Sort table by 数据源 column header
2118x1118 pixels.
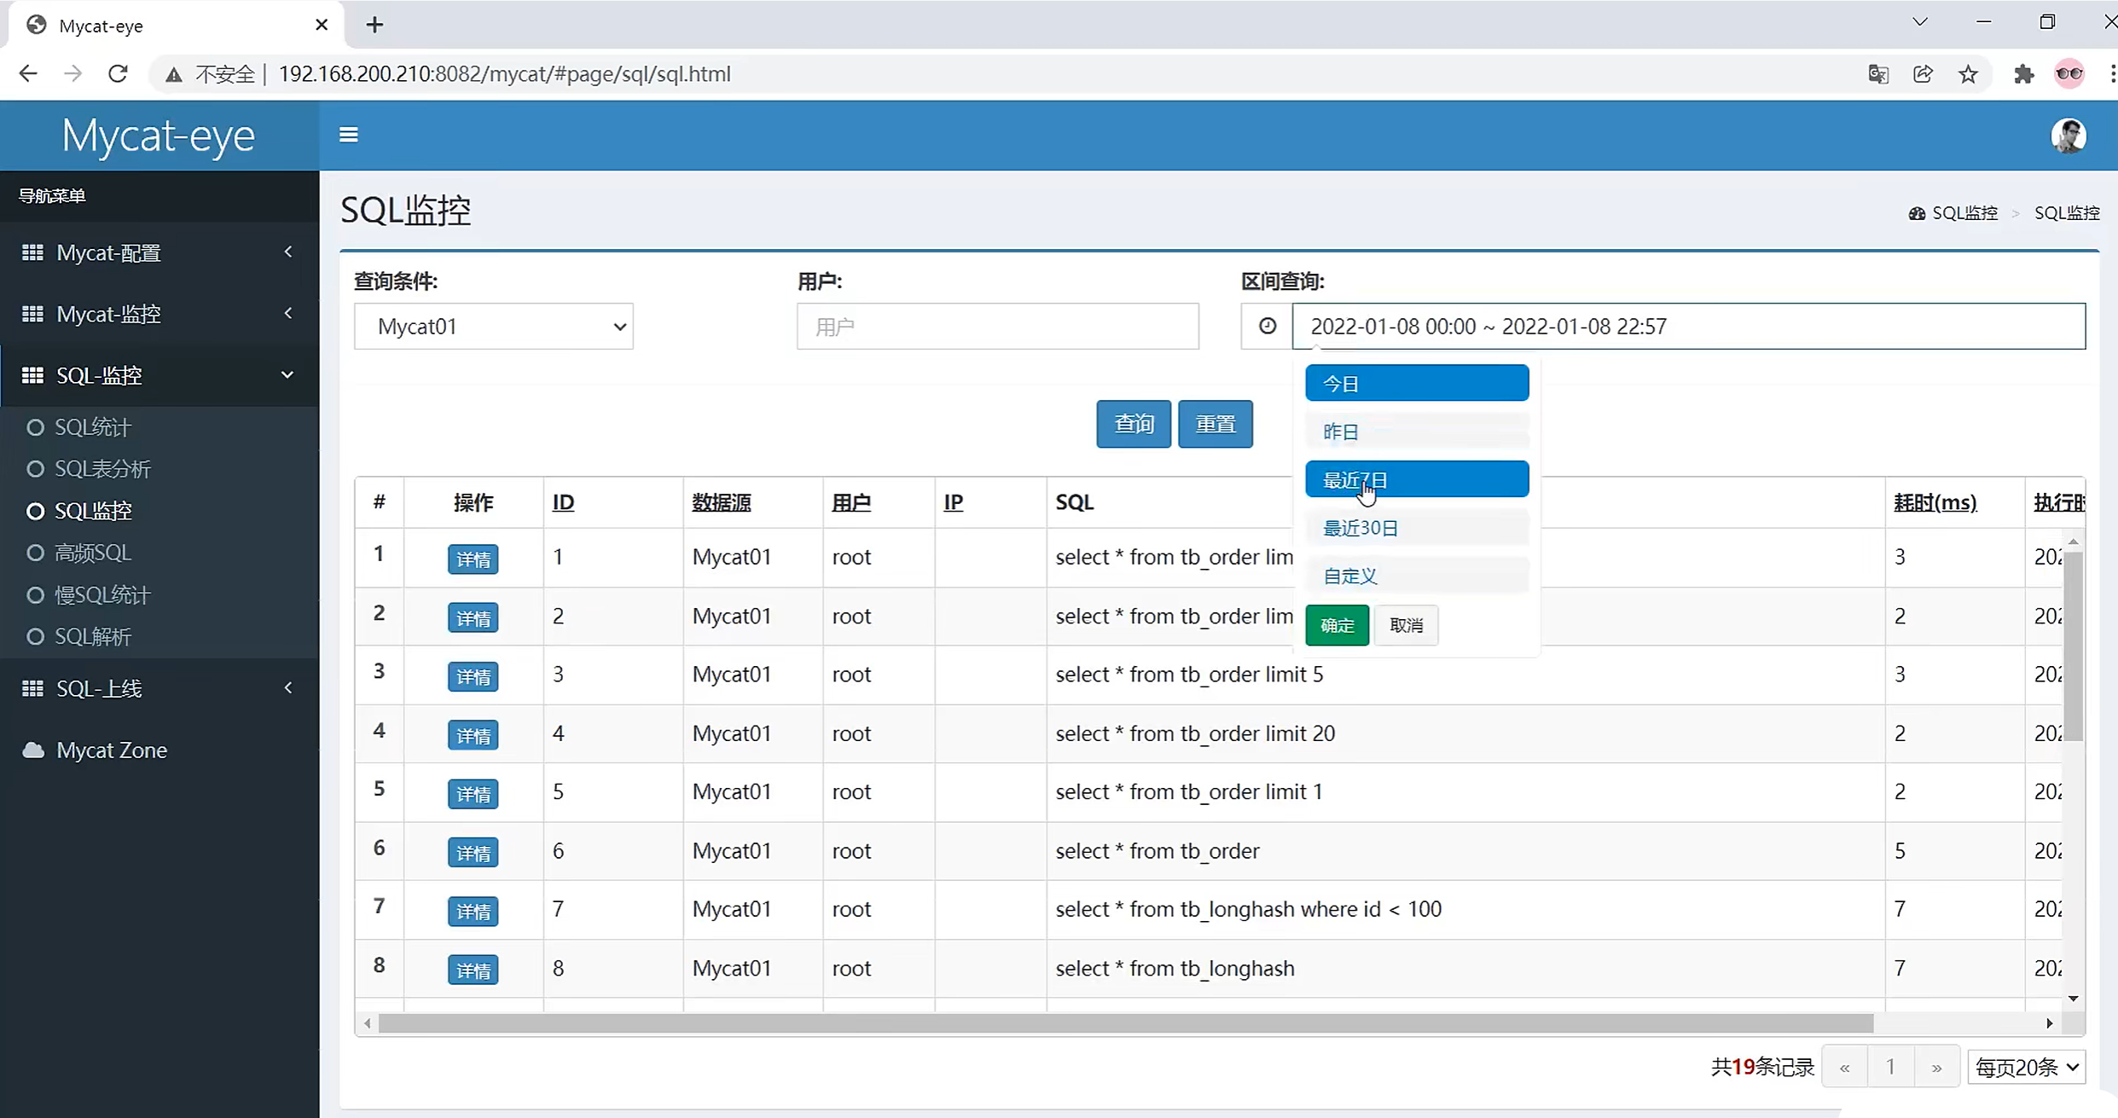click(722, 502)
